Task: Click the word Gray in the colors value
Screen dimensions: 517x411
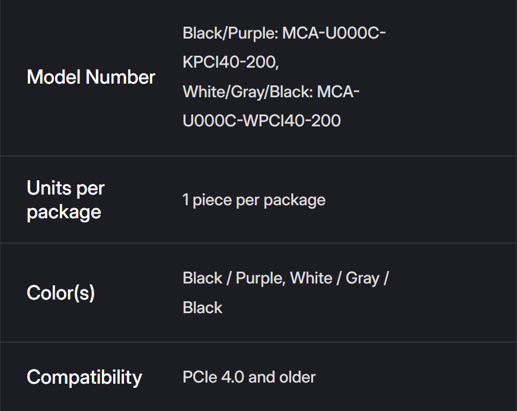Action: [362, 278]
